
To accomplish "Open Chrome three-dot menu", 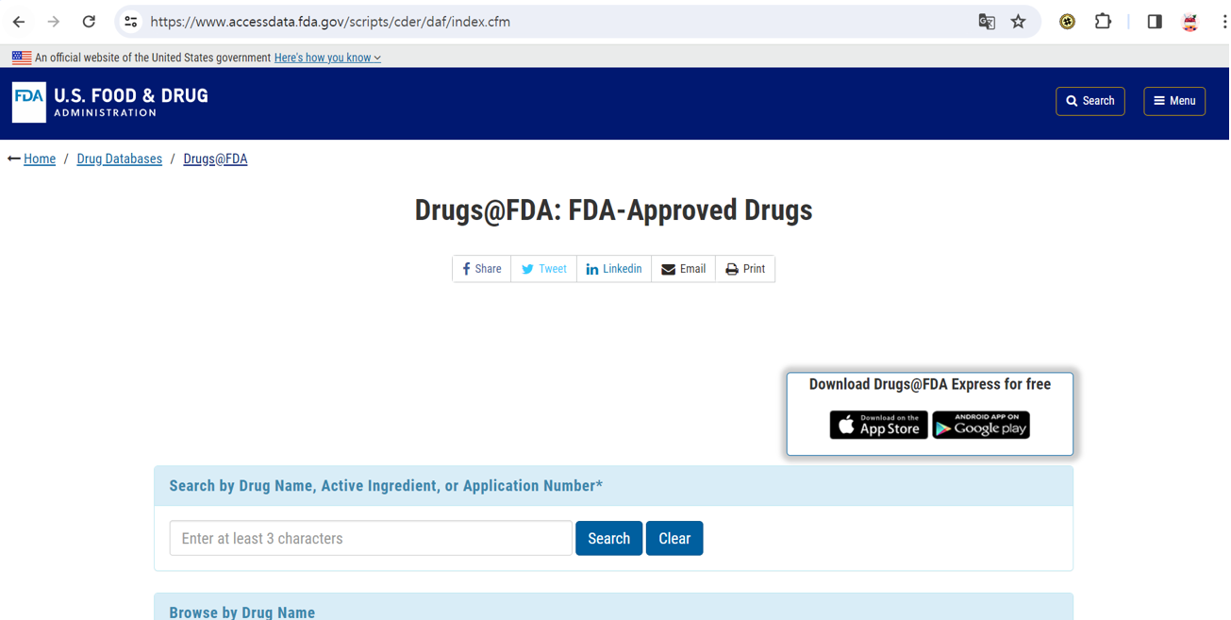I will pyautogui.click(x=1223, y=22).
